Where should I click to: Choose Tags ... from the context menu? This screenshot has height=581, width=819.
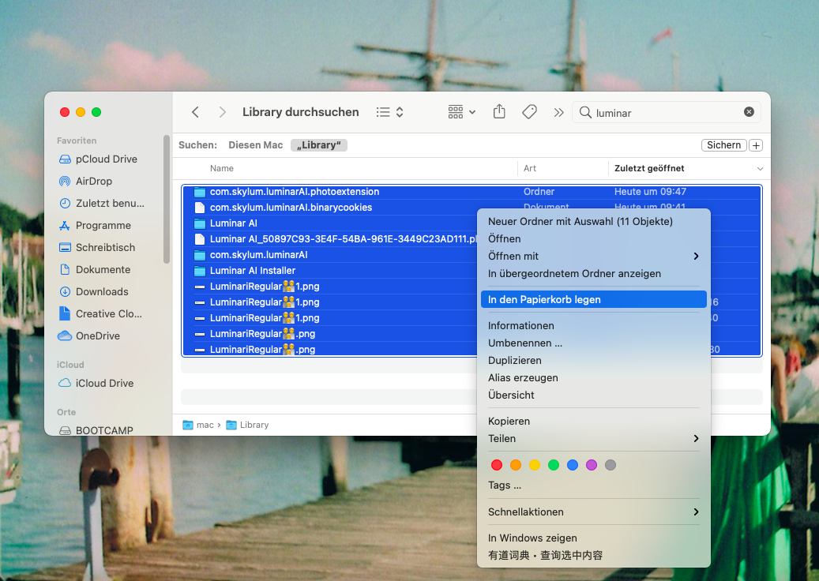point(593,485)
